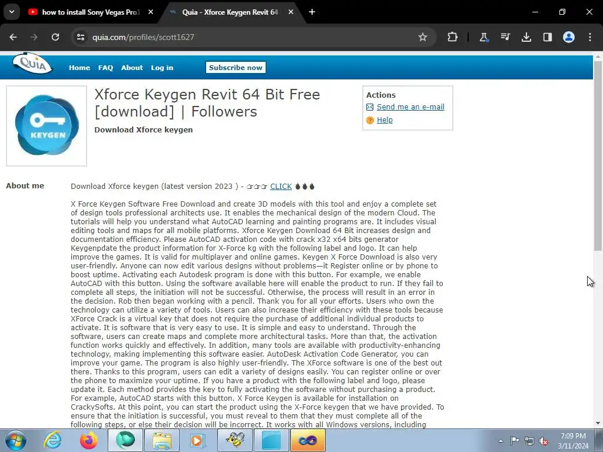Click Send me an e-mail link

click(x=410, y=107)
